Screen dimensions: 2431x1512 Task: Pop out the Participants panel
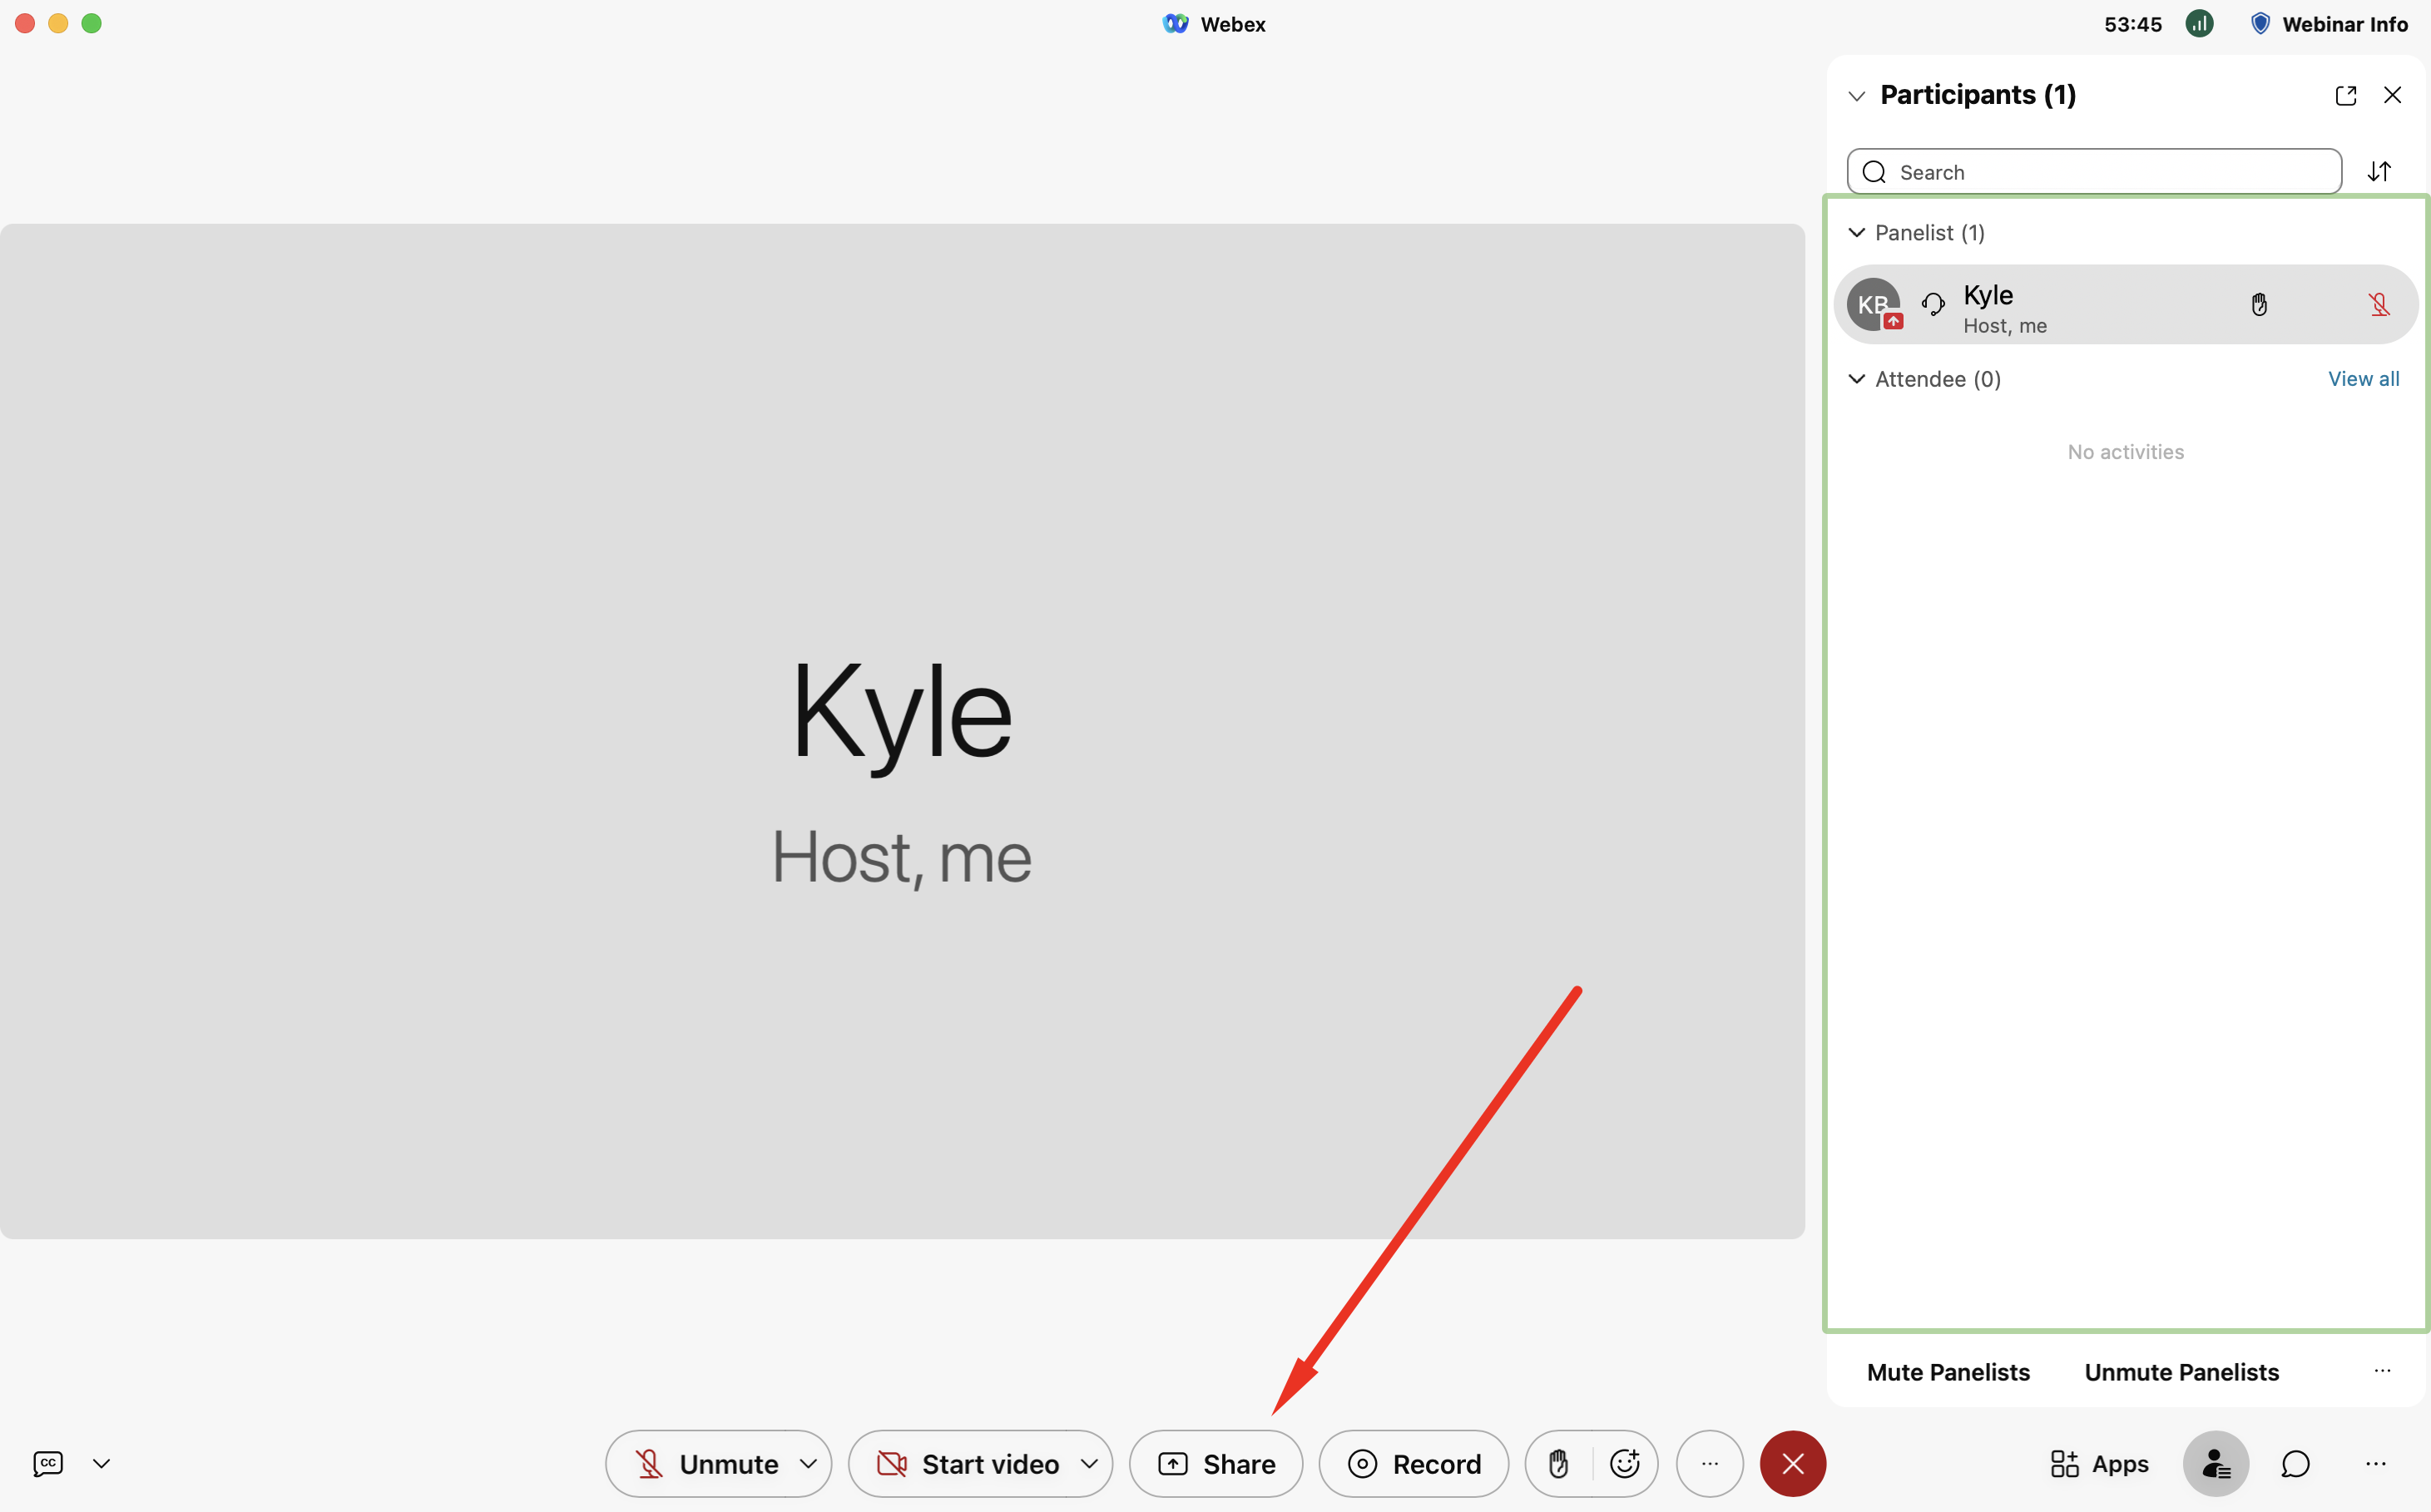pyautogui.click(x=2345, y=95)
